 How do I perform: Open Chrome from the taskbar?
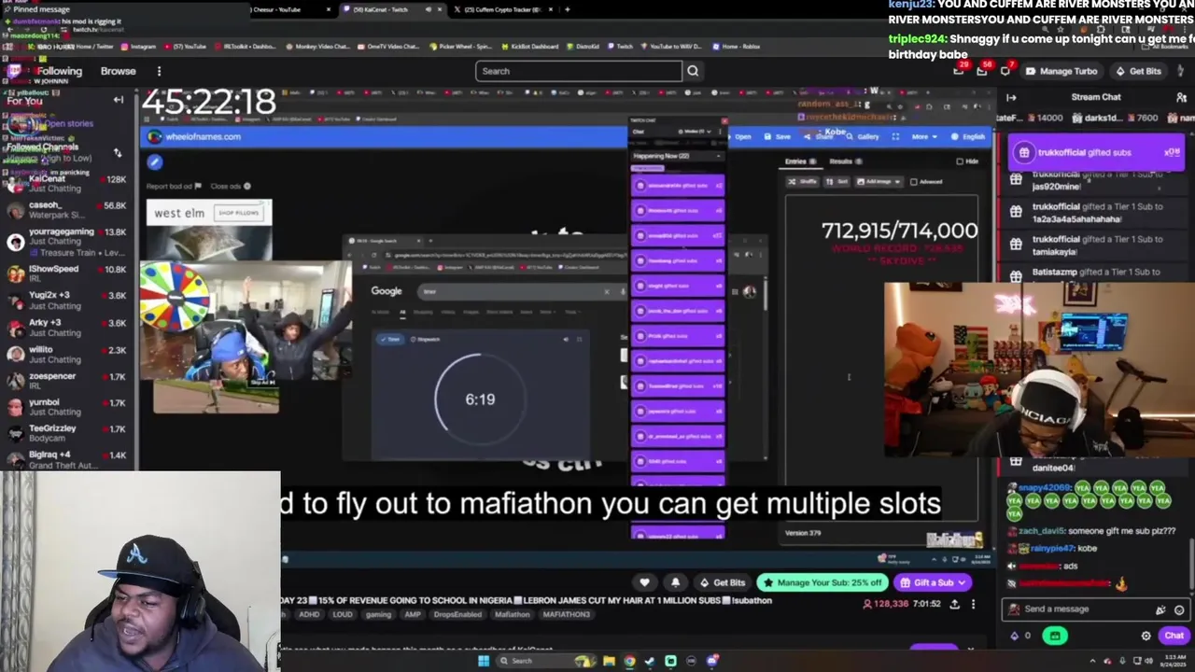tap(629, 661)
